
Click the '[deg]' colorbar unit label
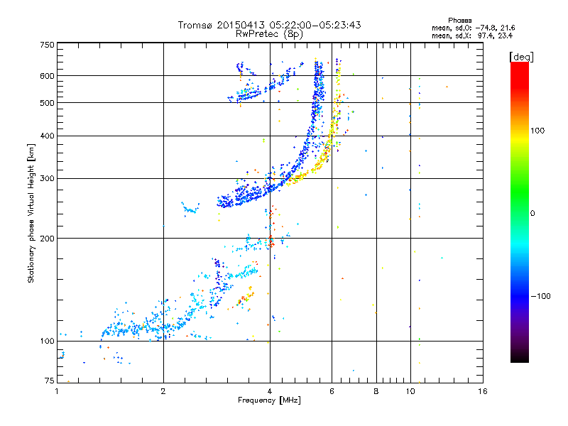(x=521, y=57)
